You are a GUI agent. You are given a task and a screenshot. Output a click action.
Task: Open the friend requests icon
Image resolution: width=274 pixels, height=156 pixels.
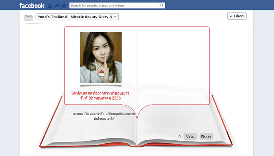pyautogui.click(x=50, y=6)
